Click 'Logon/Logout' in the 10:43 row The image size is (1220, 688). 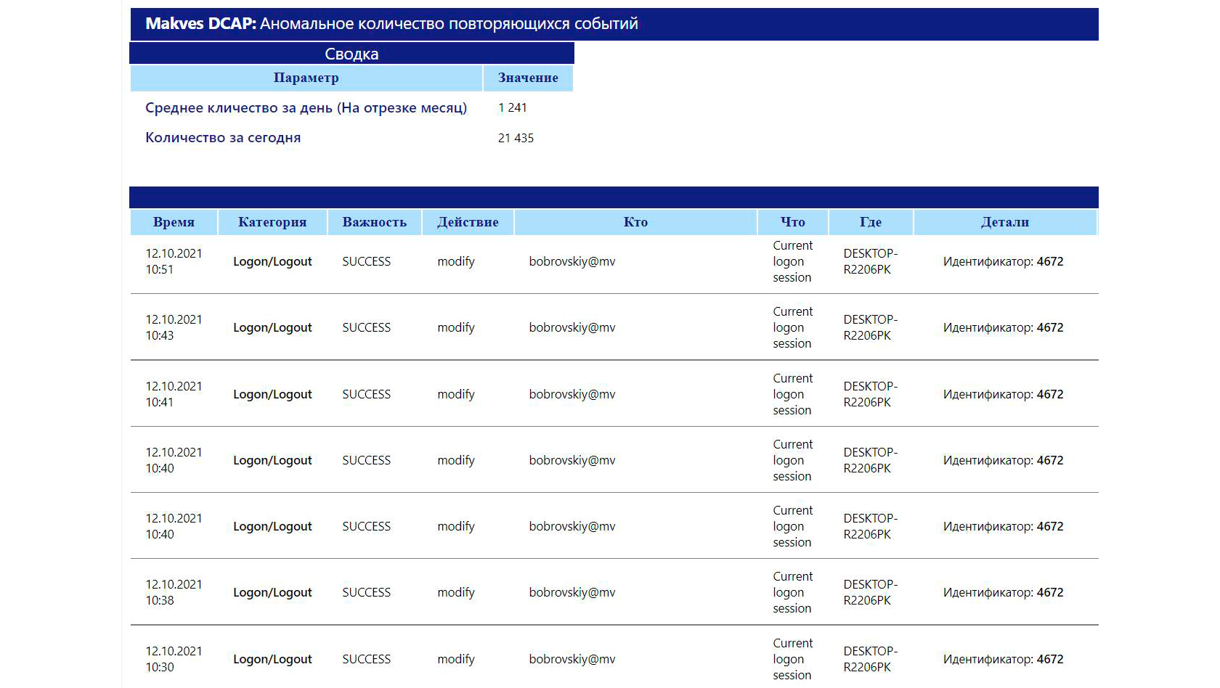(x=272, y=327)
